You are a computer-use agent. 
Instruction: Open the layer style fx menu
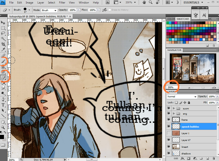tap(183, 159)
